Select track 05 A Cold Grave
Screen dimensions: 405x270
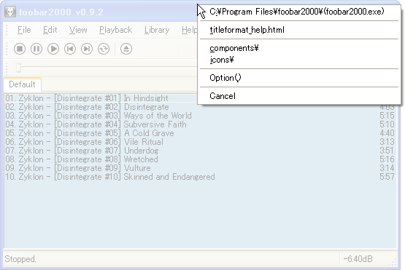tap(200, 133)
